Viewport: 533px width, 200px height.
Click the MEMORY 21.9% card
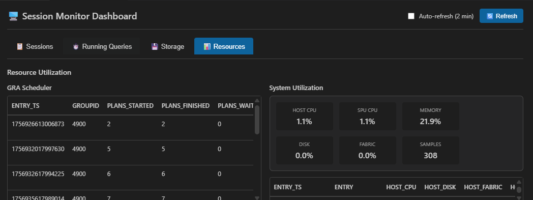tap(431, 117)
